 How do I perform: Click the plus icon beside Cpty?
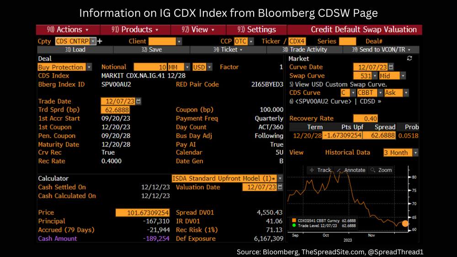coord(100,41)
